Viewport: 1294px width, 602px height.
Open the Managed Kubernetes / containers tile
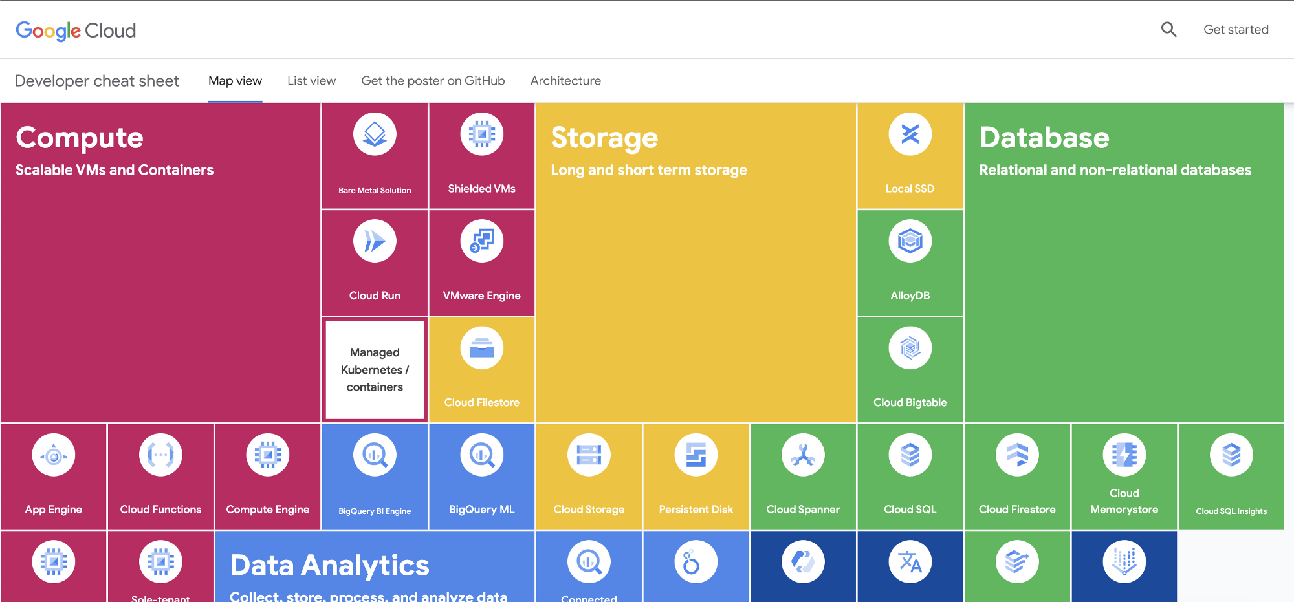pyautogui.click(x=375, y=370)
